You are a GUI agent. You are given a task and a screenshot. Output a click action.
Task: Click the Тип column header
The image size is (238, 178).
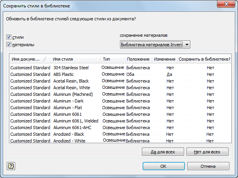coord(113,59)
